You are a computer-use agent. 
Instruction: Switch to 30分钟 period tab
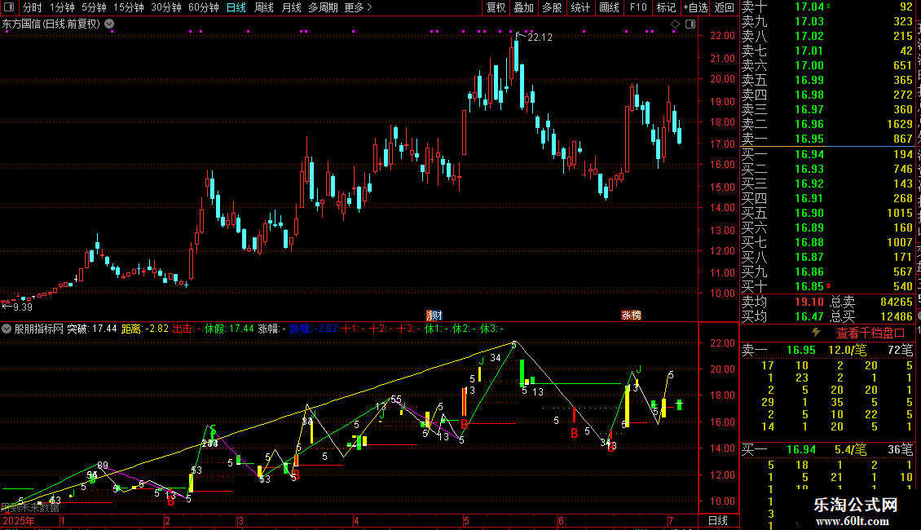click(166, 7)
